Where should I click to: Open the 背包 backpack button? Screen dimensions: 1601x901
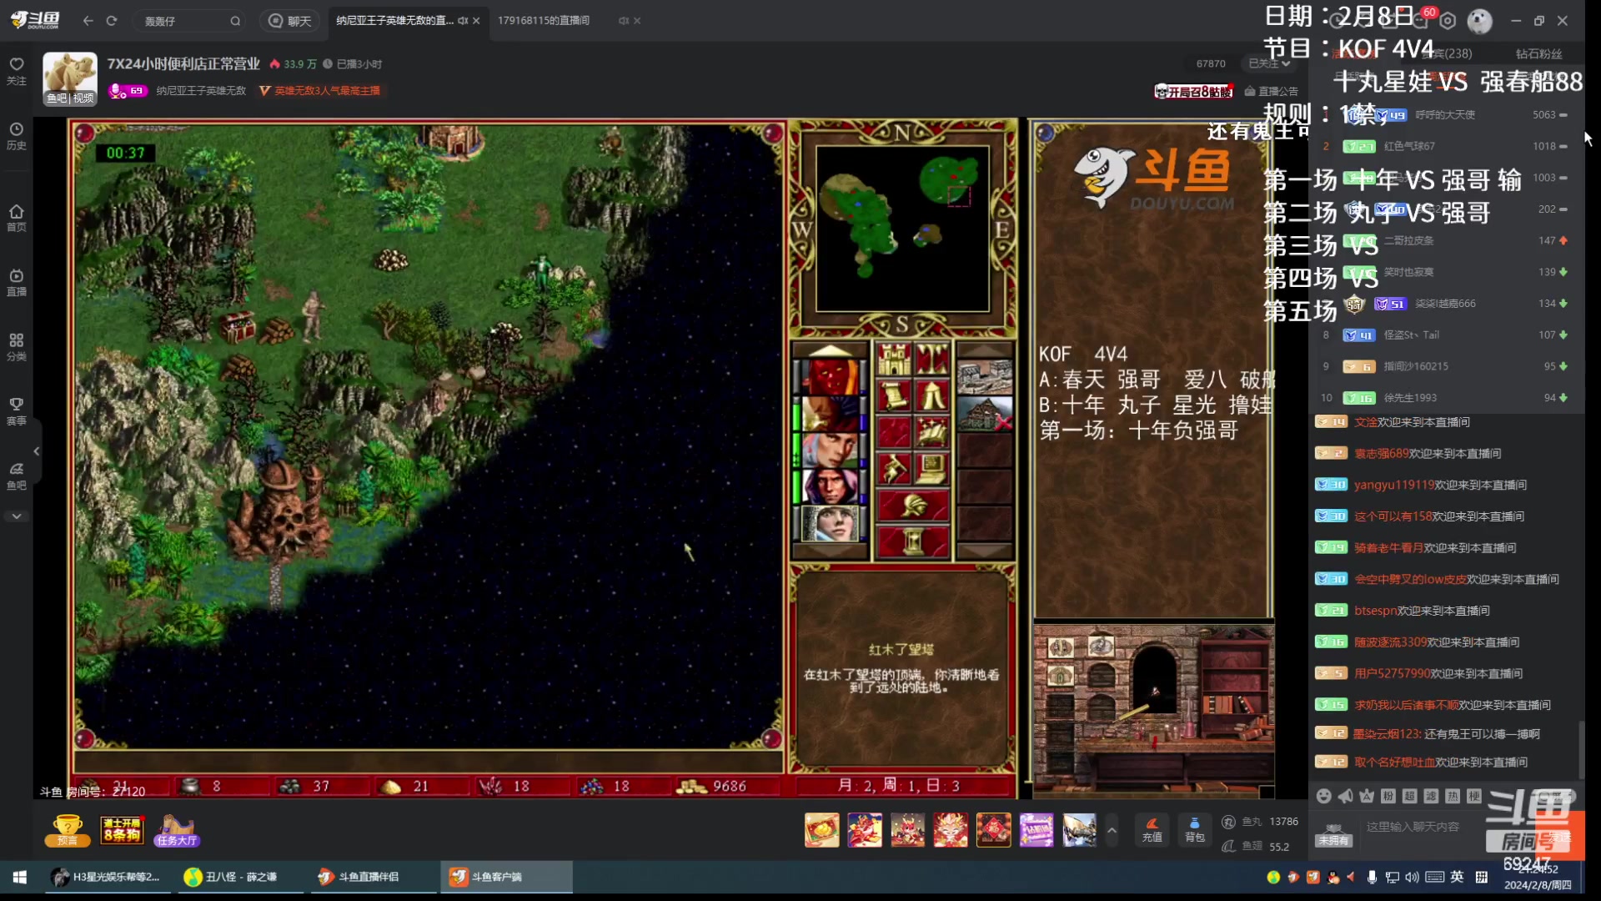pyautogui.click(x=1194, y=830)
